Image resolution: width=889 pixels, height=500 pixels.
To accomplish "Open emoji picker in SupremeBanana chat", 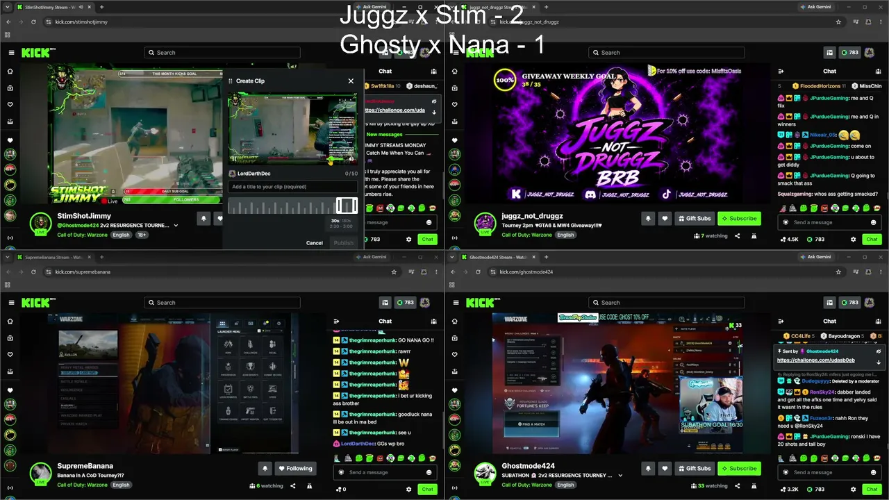I will point(429,472).
